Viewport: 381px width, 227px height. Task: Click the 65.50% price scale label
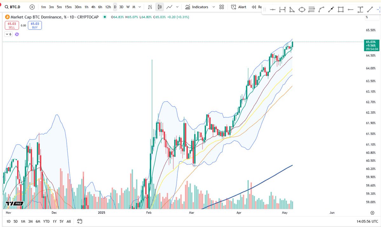tap(371, 30)
